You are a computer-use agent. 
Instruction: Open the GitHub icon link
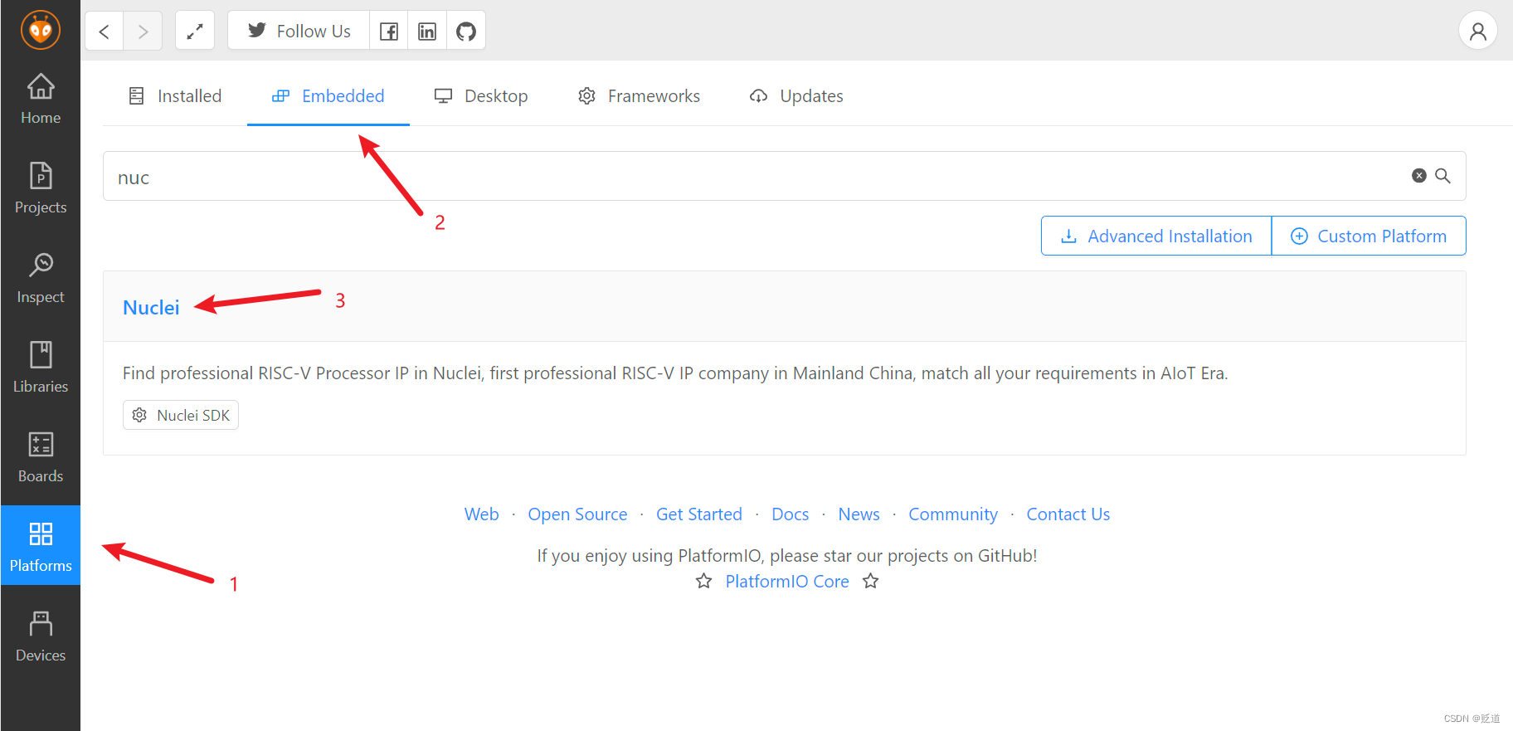[466, 31]
